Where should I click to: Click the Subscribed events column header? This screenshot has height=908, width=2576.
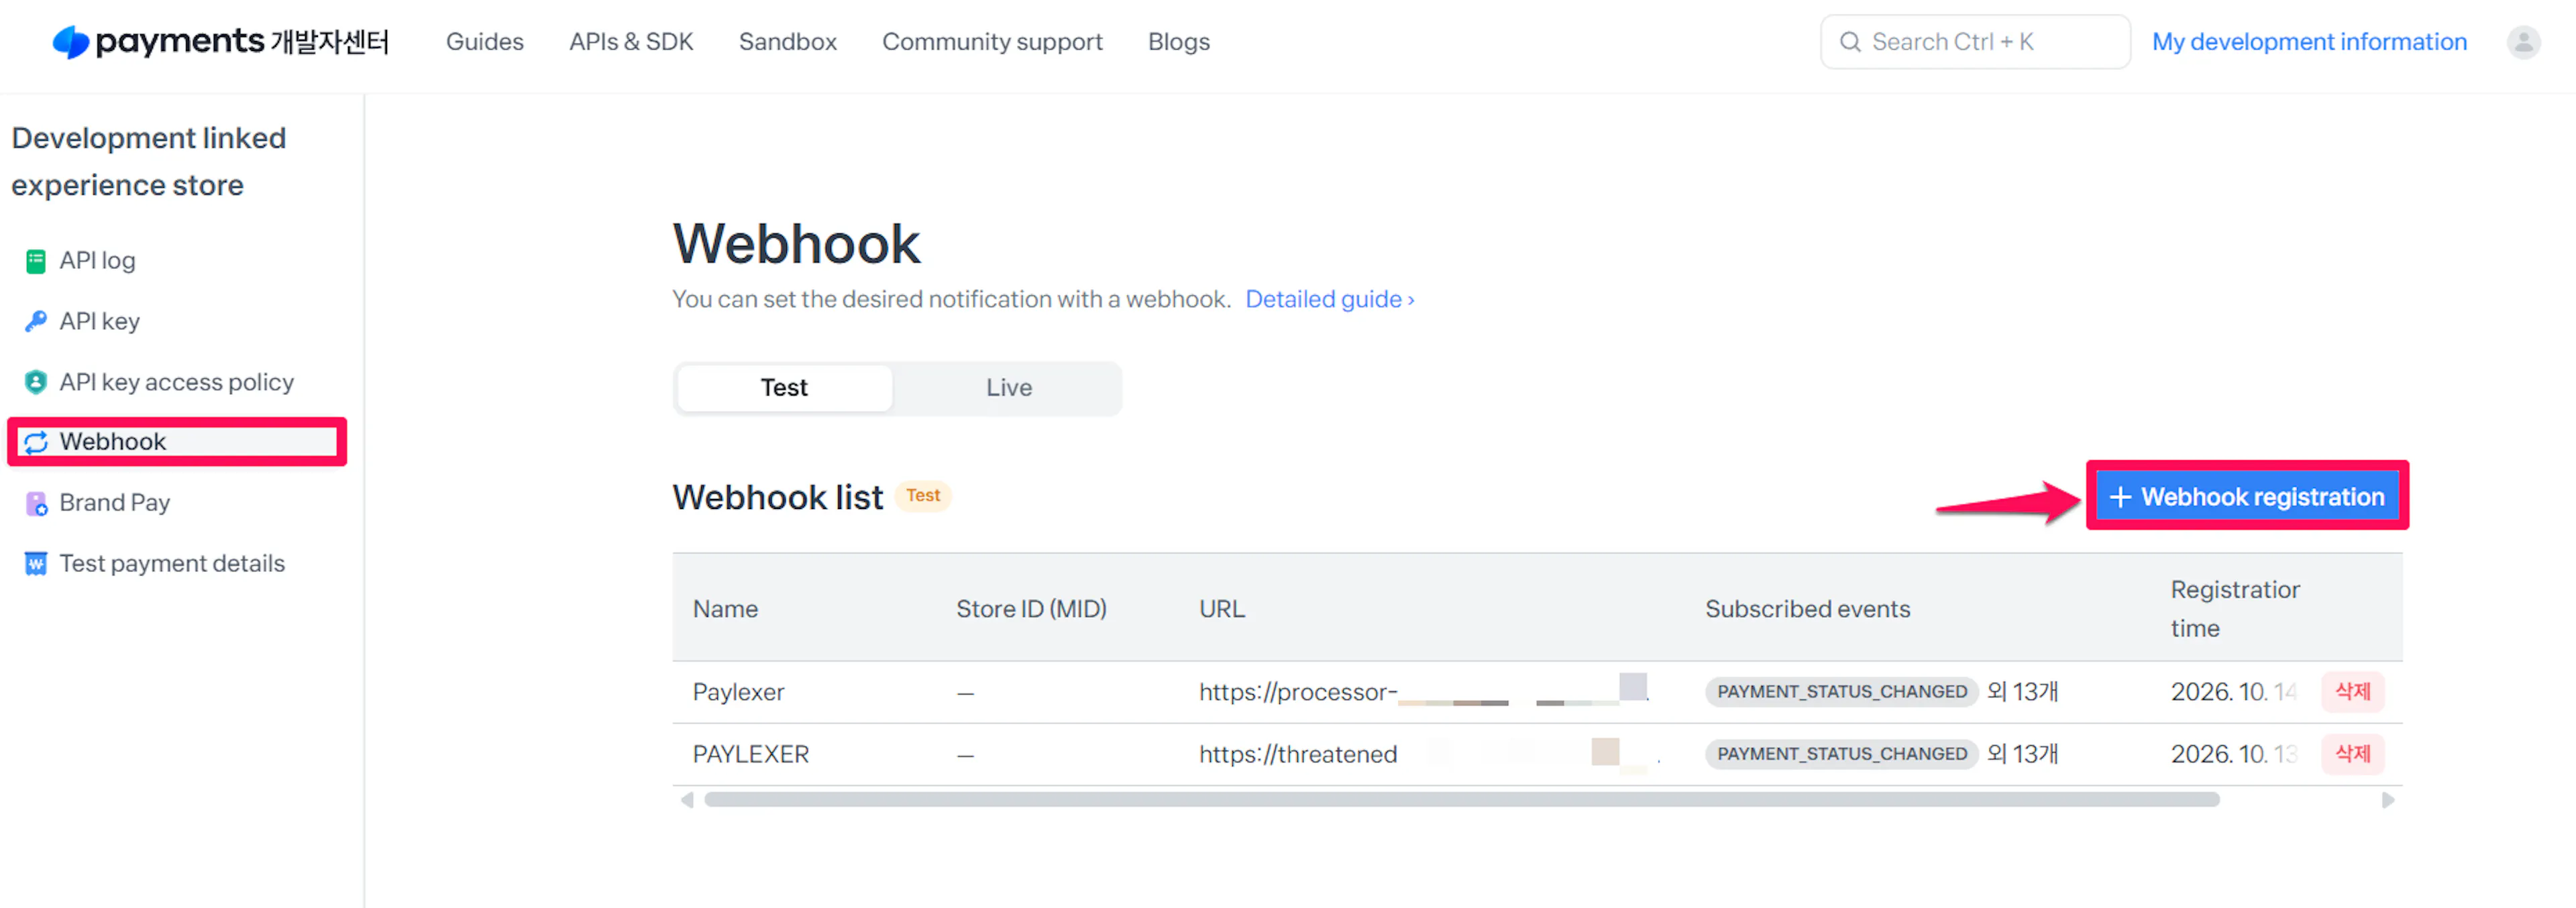coord(1807,609)
